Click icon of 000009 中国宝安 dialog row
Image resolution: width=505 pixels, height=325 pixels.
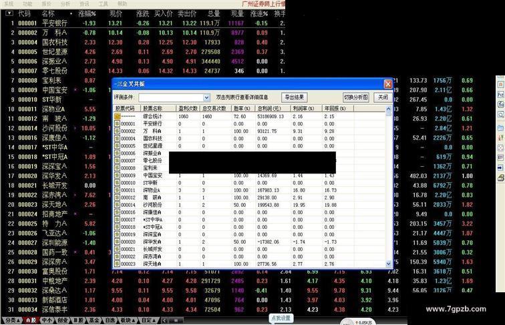(118, 176)
